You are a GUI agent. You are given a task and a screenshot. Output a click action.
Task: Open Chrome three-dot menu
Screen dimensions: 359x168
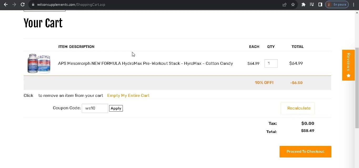[x=354, y=4]
